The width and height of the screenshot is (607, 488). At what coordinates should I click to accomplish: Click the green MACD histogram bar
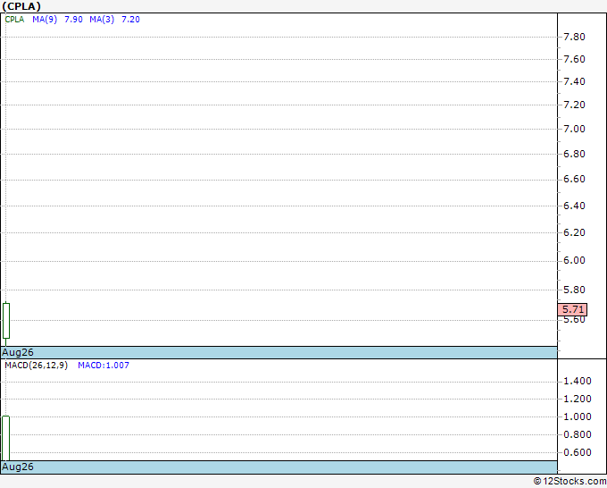point(6,438)
